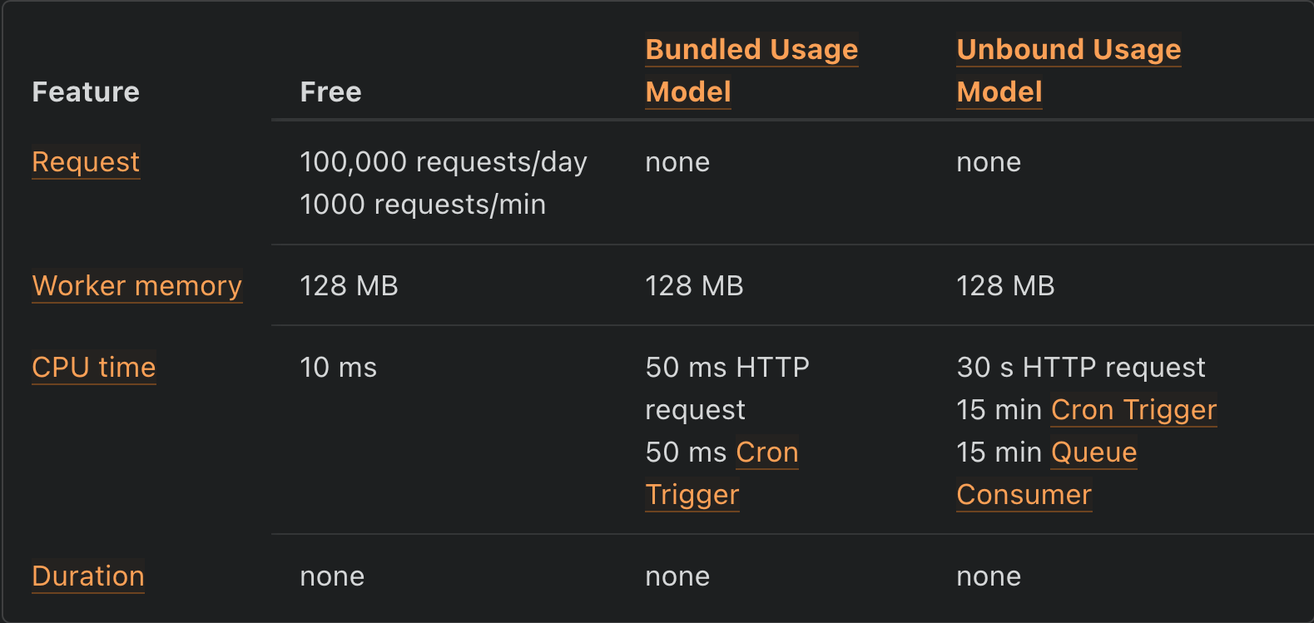
Task: Click the 1000 requests/min text
Action: point(423,204)
